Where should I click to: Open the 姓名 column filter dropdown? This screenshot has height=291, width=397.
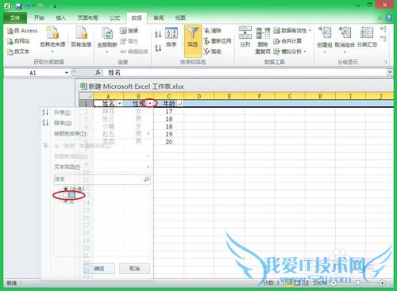coord(120,103)
